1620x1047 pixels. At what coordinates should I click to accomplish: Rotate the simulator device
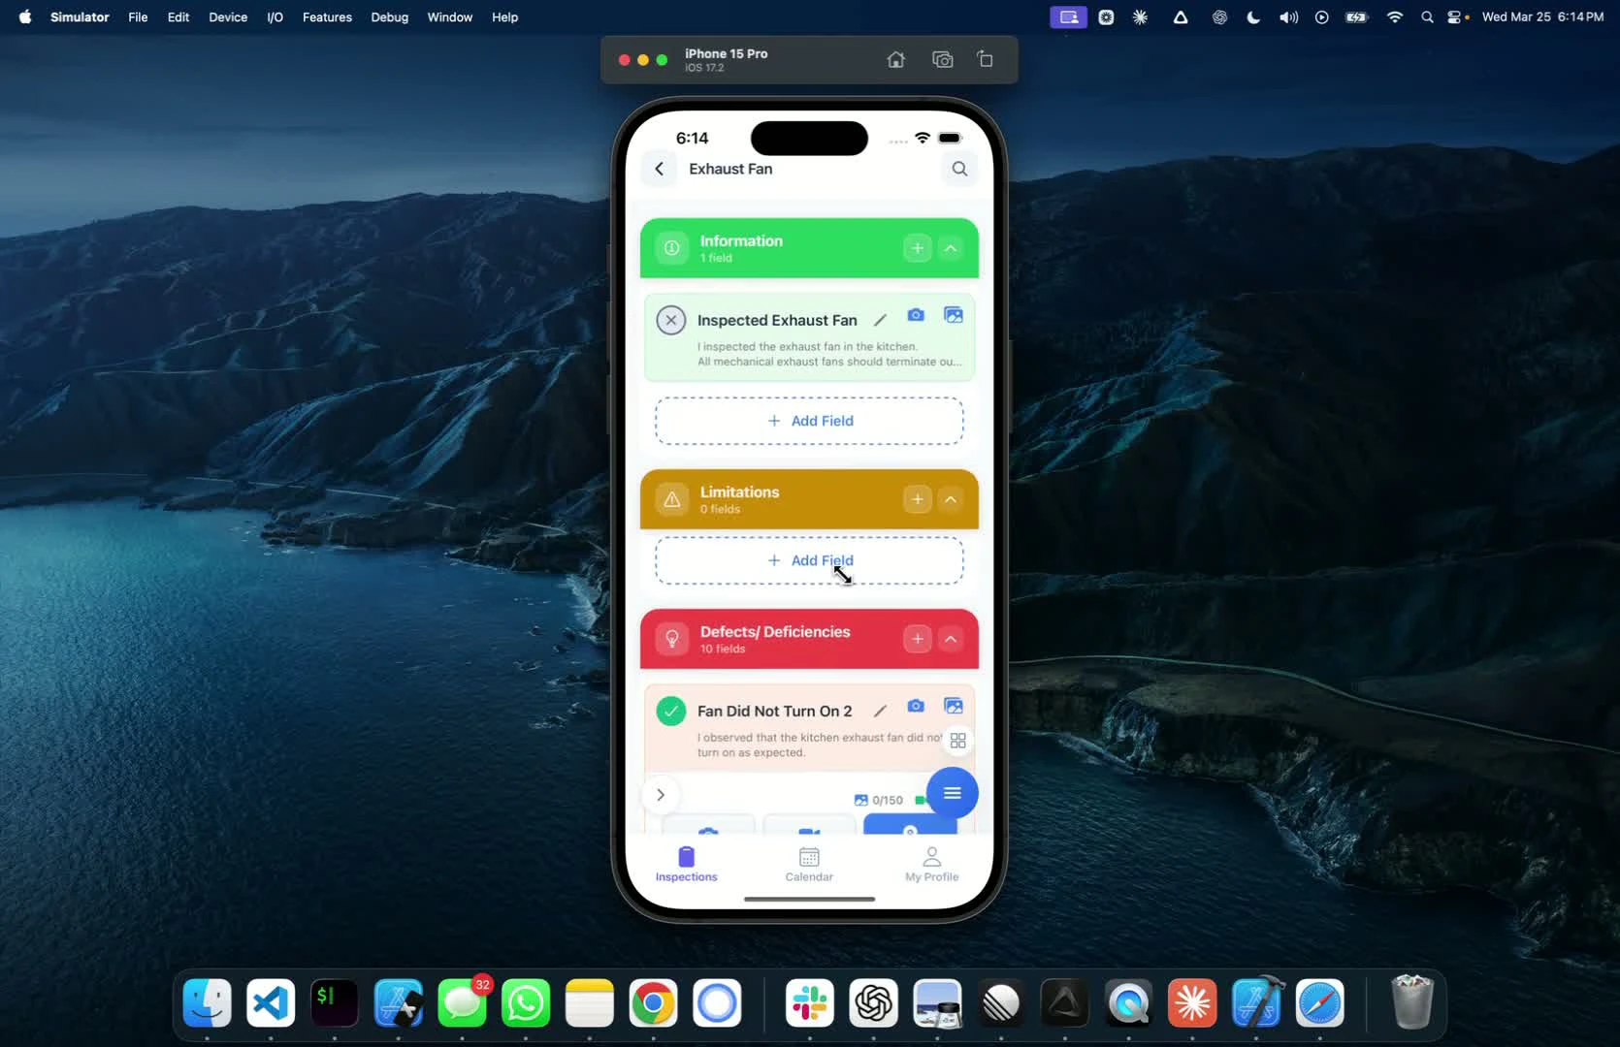(x=985, y=60)
